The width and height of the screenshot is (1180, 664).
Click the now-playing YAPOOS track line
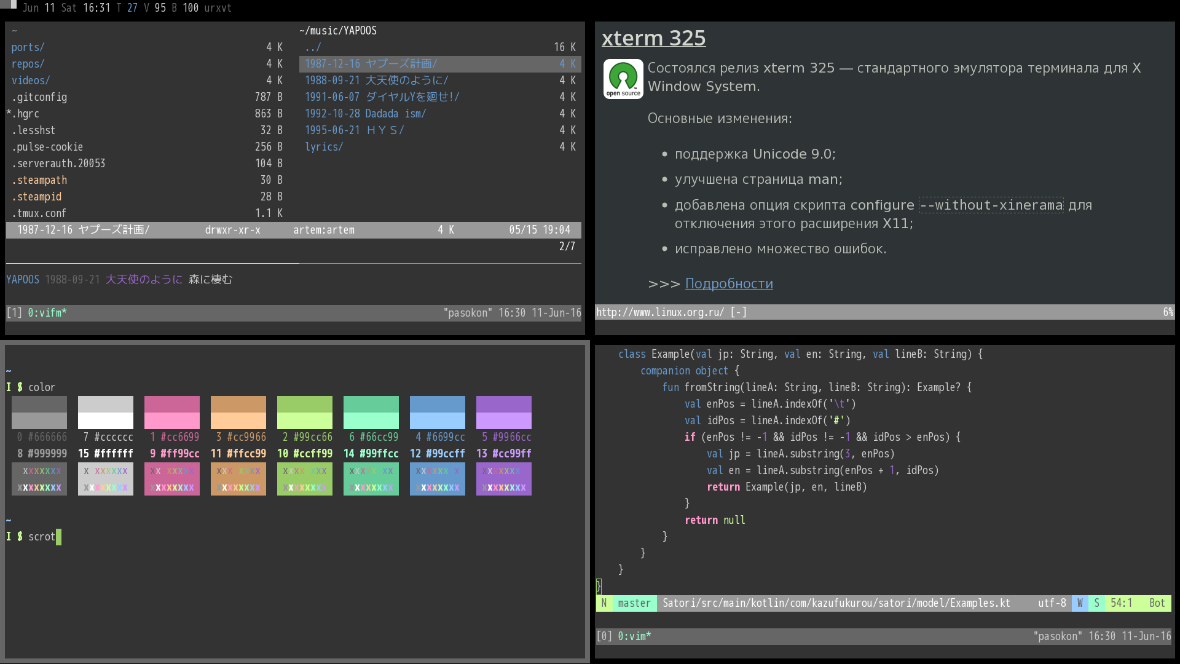click(119, 280)
